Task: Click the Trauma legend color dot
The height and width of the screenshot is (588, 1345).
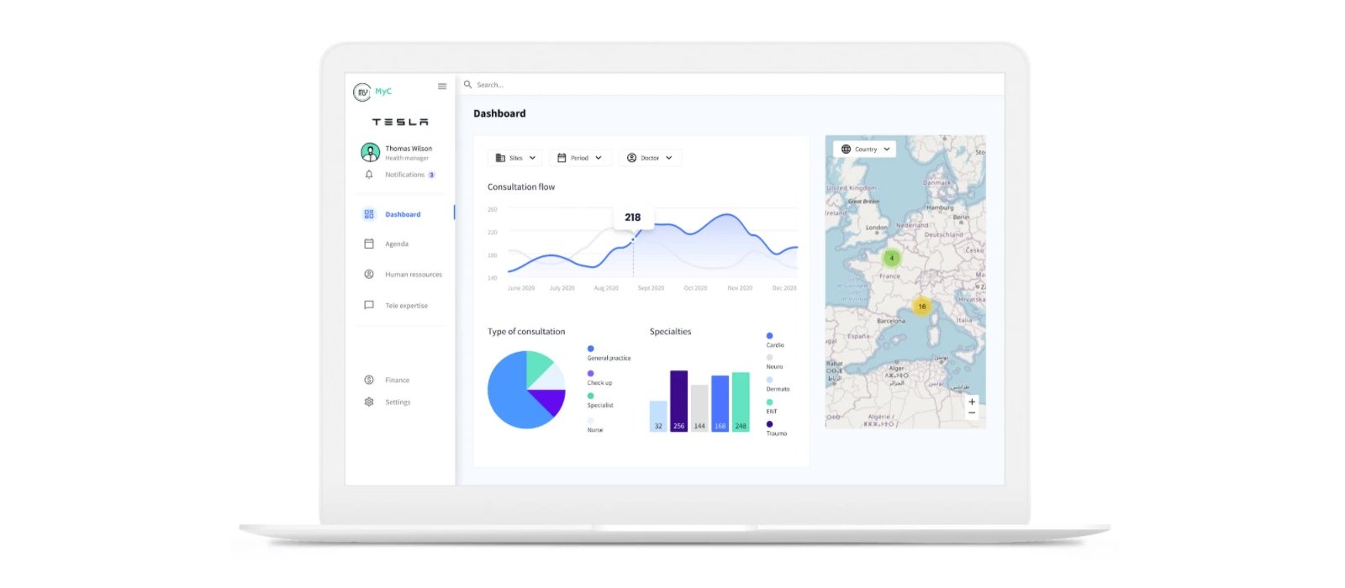Action: [x=769, y=424]
